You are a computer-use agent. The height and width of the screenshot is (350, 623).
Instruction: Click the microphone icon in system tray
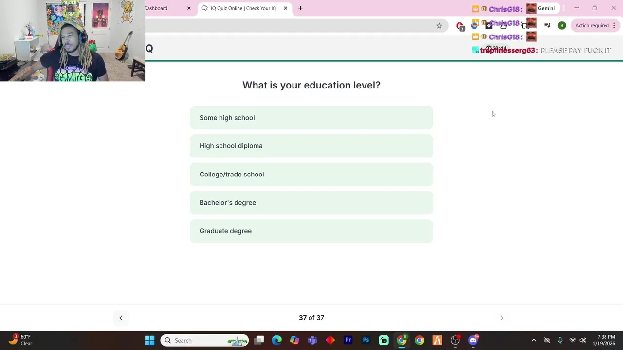560,340
